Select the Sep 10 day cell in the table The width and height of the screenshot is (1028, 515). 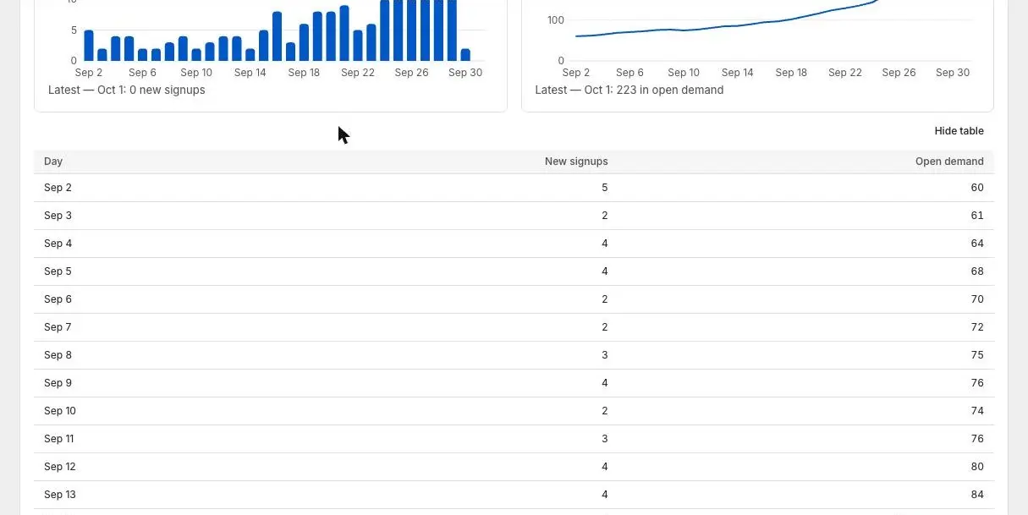(60, 411)
